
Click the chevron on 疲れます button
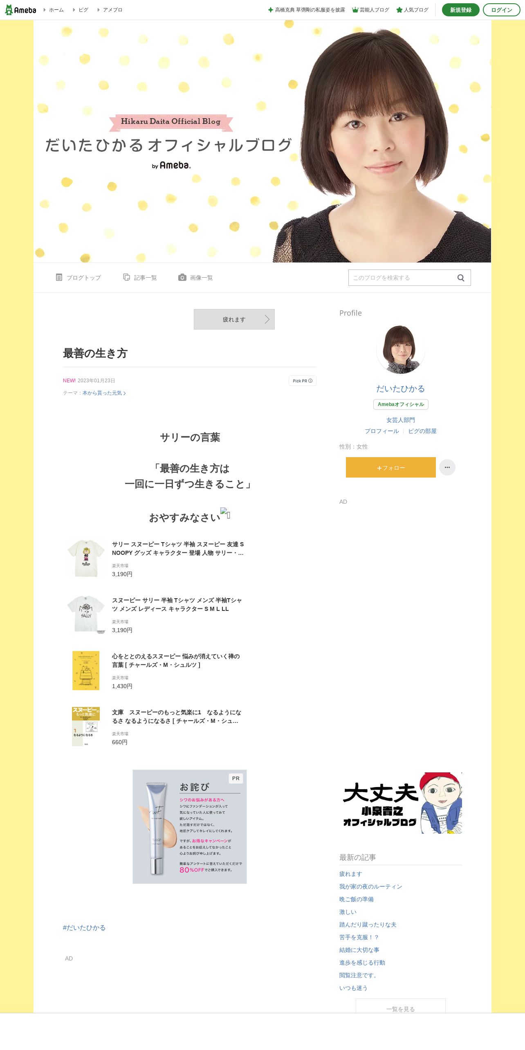267,319
